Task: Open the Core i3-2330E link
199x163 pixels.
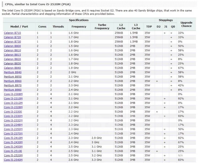Action: [13, 112]
